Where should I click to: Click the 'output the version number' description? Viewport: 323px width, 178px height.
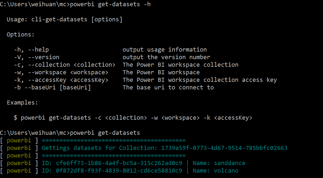pyautogui.click(x=166, y=57)
